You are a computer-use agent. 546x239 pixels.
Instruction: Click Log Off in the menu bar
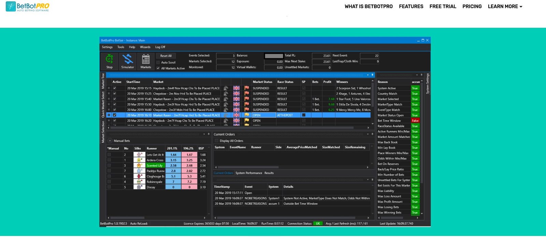(160, 47)
